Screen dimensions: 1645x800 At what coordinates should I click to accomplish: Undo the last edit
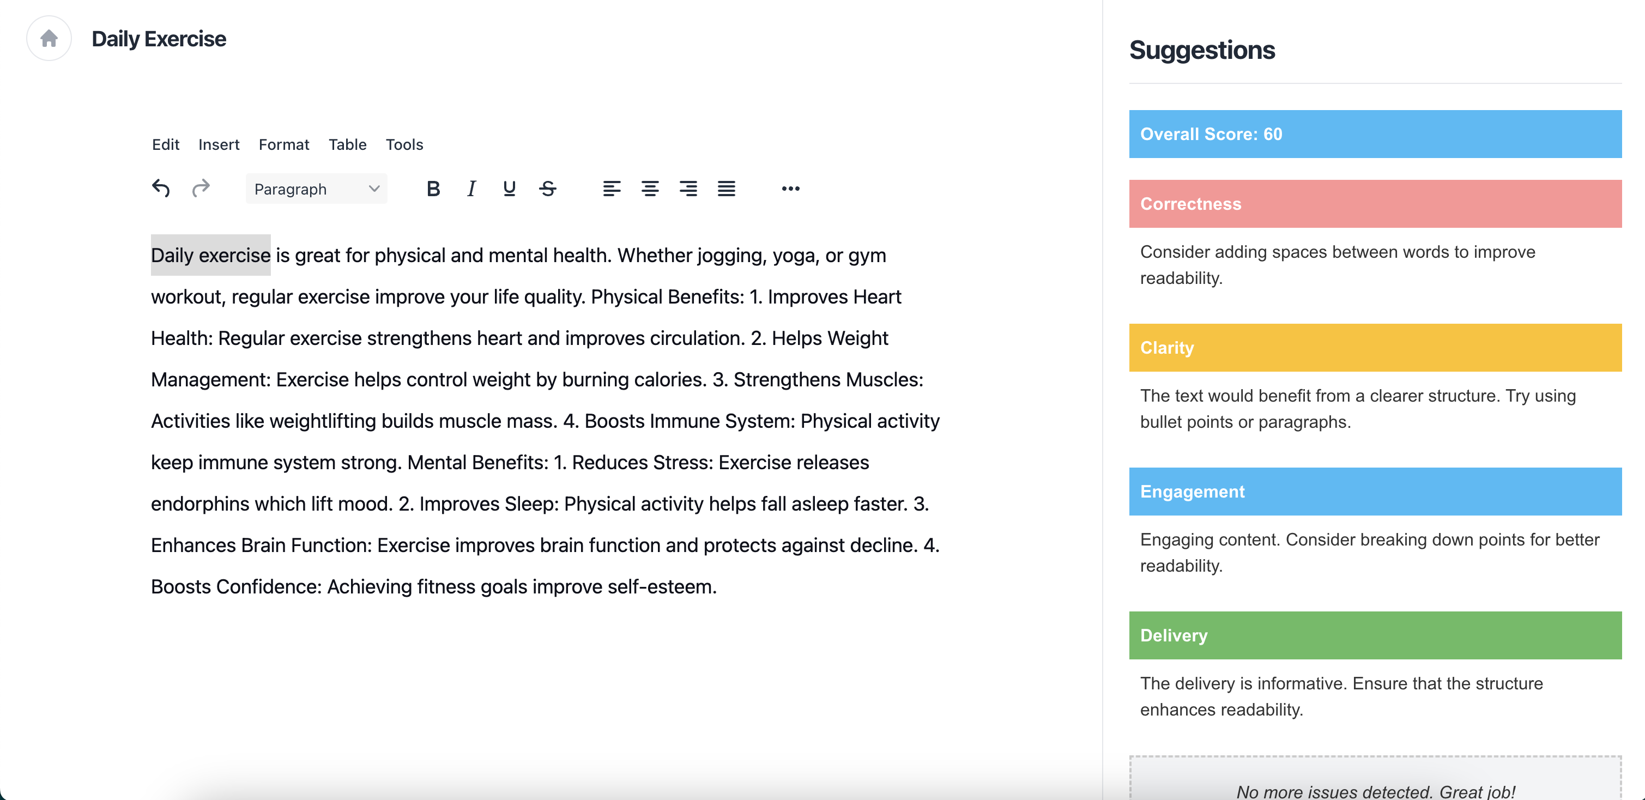tap(161, 189)
